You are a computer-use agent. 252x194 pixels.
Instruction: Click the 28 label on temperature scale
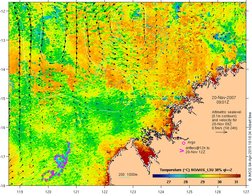tap(186, 182)
